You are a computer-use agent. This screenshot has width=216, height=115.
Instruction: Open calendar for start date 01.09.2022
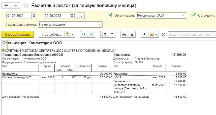pos(34,16)
